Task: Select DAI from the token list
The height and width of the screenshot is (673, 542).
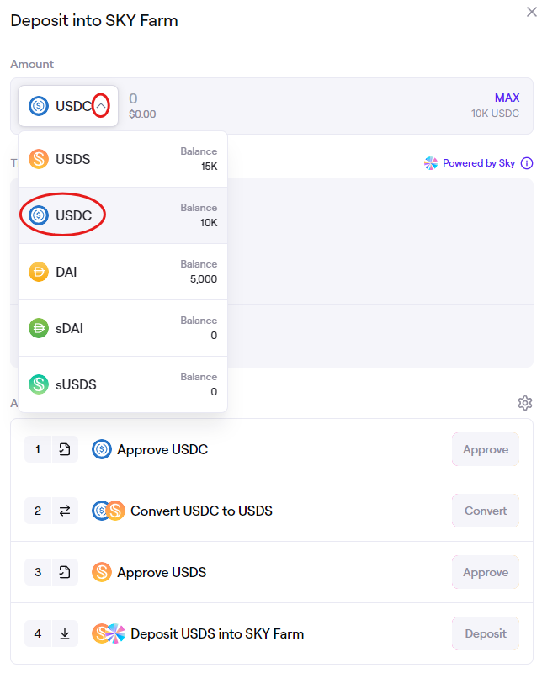Action: tap(123, 273)
